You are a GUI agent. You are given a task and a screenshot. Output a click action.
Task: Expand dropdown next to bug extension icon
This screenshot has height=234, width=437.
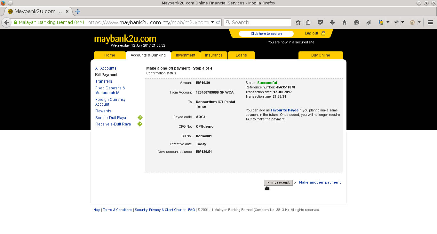pyautogui.click(x=402, y=22)
